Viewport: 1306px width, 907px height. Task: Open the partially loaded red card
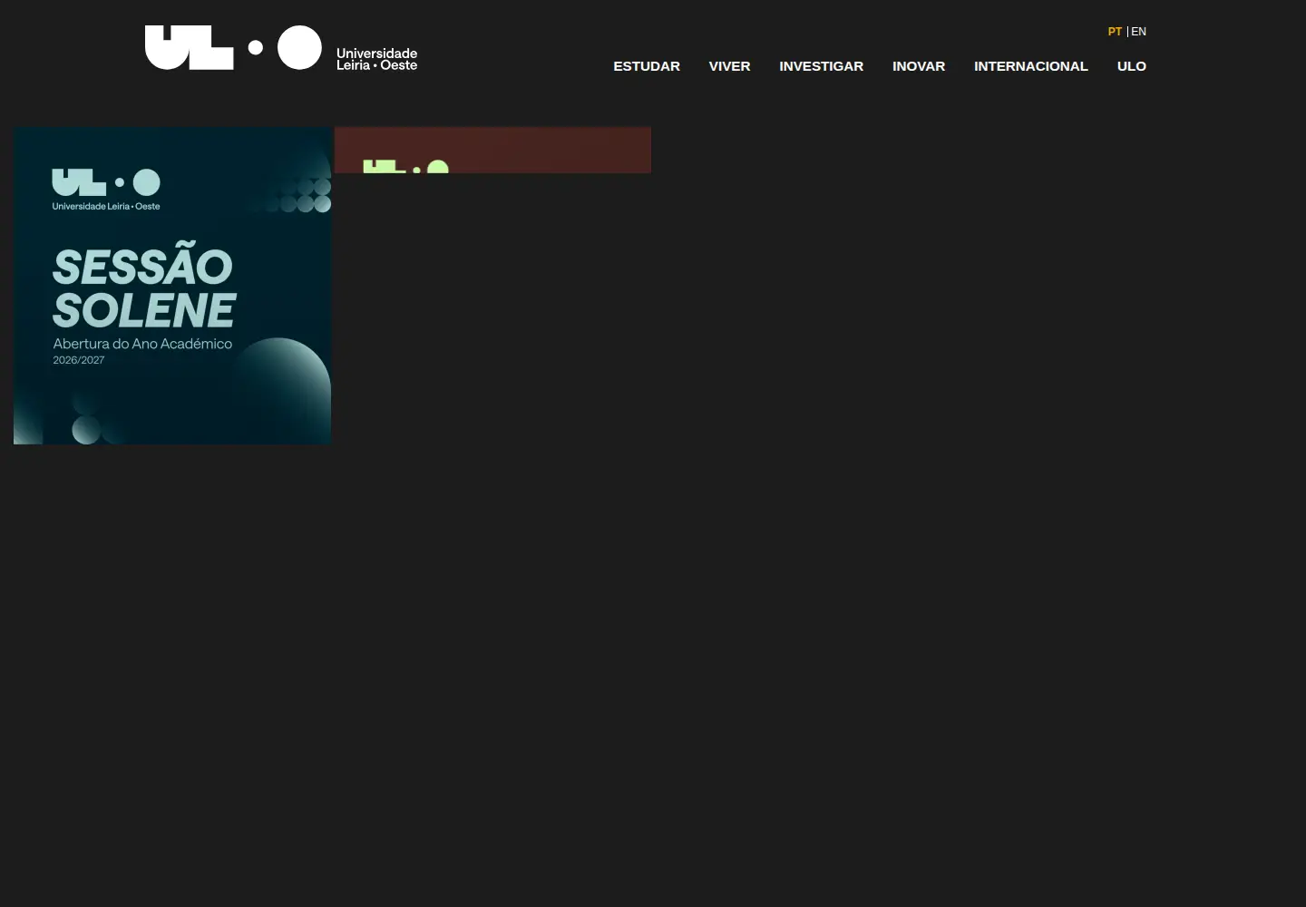[492, 150]
